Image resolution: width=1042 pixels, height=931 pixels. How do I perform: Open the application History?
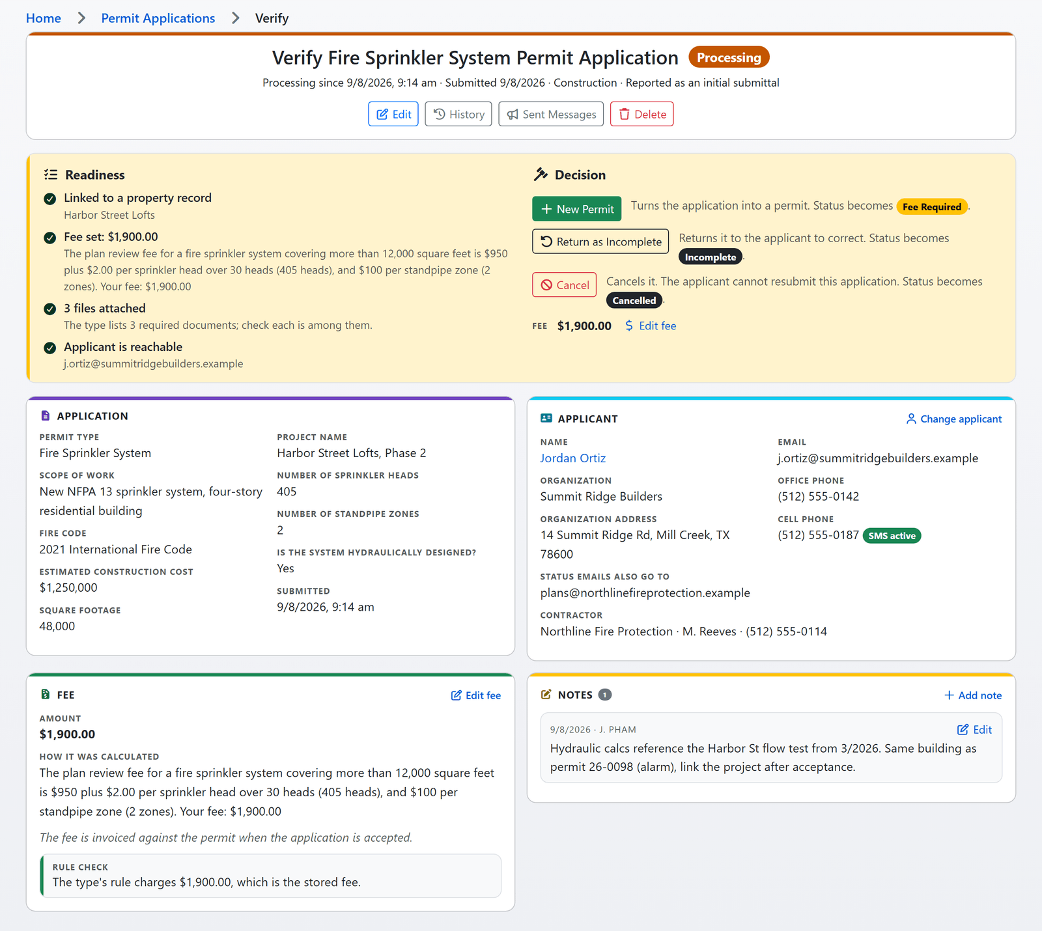click(458, 114)
